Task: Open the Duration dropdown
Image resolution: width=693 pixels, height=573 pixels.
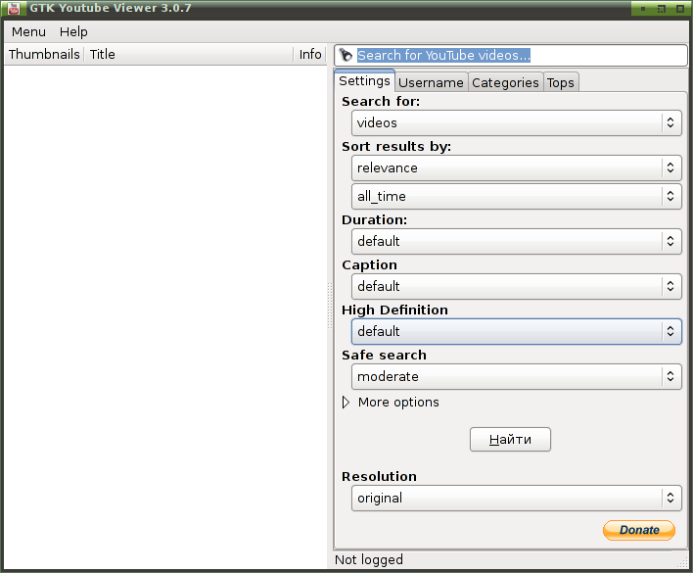Action: [516, 241]
